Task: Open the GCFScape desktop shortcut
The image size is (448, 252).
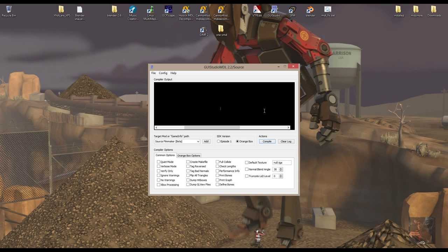Action: click(x=168, y=11)
